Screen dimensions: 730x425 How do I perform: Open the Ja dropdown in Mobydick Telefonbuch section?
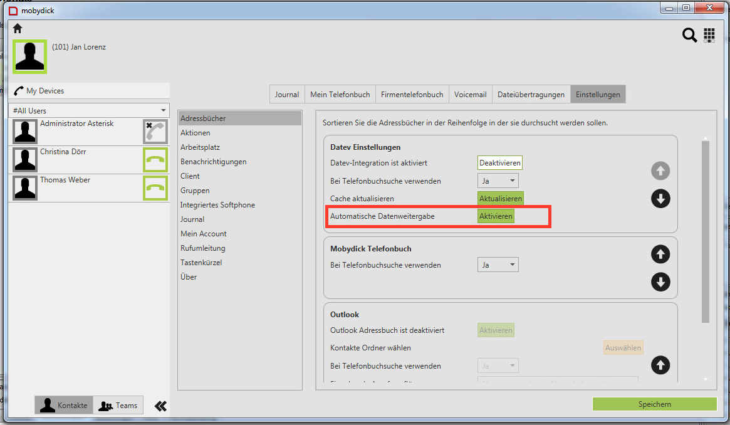(x=498, y=265)
